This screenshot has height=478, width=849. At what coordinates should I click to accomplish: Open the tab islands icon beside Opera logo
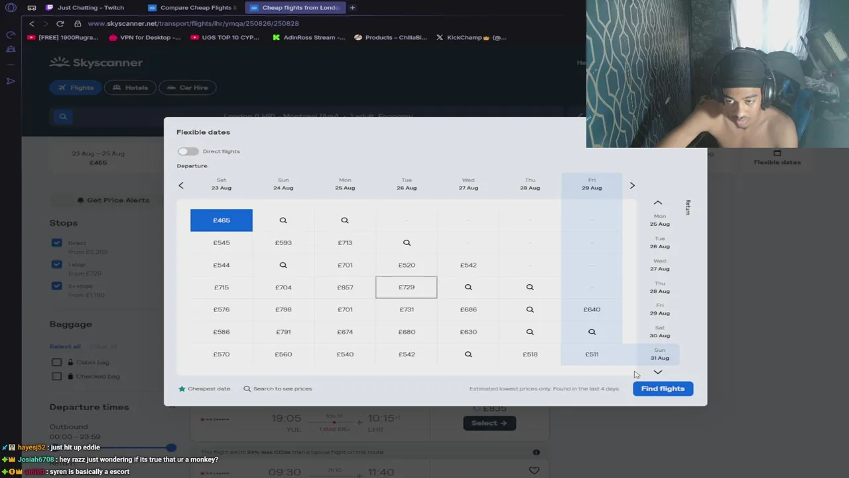point(32,8)
